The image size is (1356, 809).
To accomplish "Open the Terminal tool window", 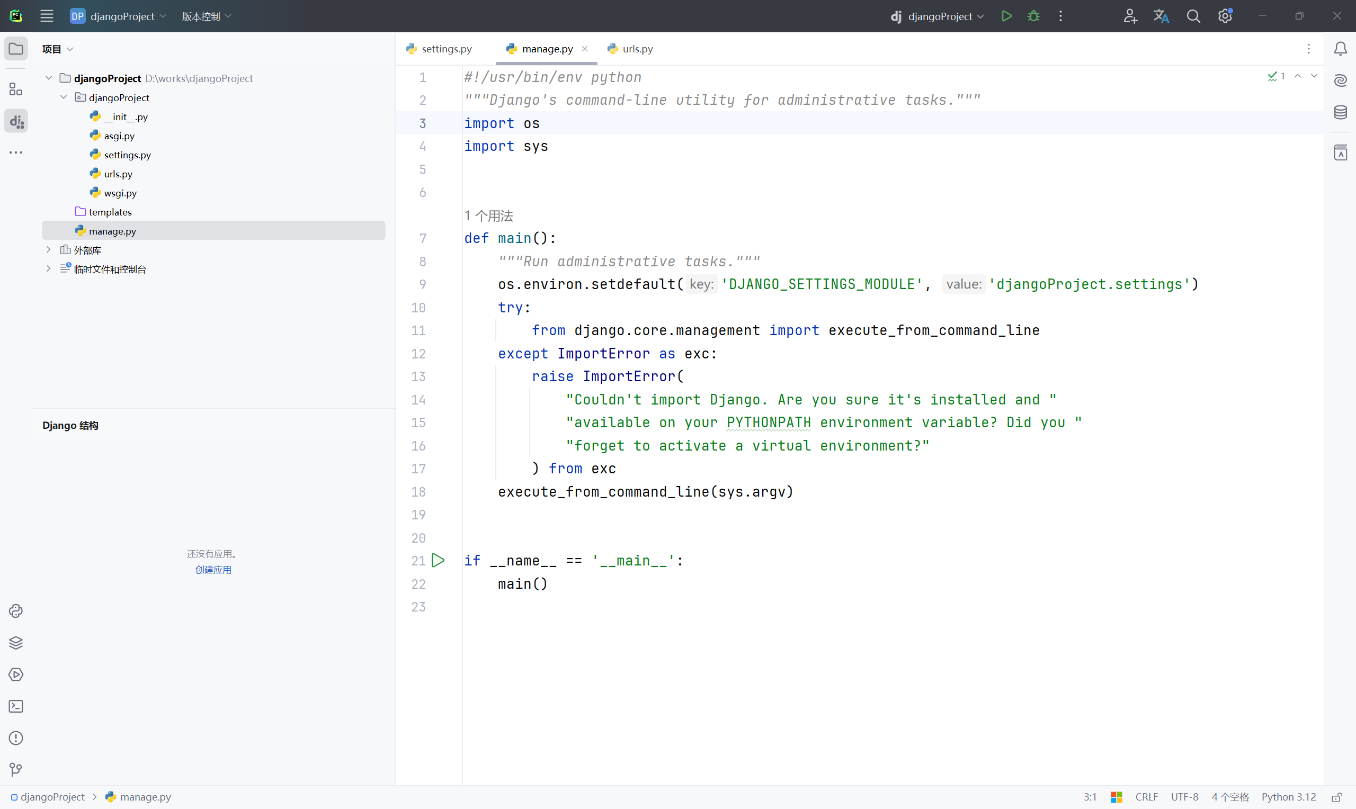I will [16, 706].
